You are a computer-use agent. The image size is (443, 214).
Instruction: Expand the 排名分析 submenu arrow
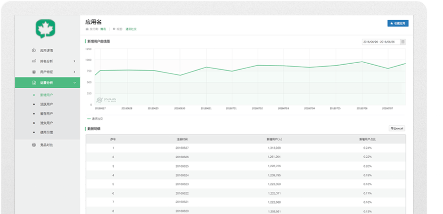(74, 61)
